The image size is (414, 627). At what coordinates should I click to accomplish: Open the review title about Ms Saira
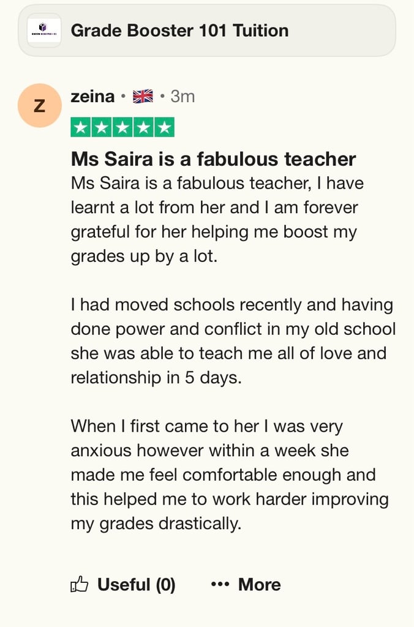pyautogui.click(x=213, y=160)
